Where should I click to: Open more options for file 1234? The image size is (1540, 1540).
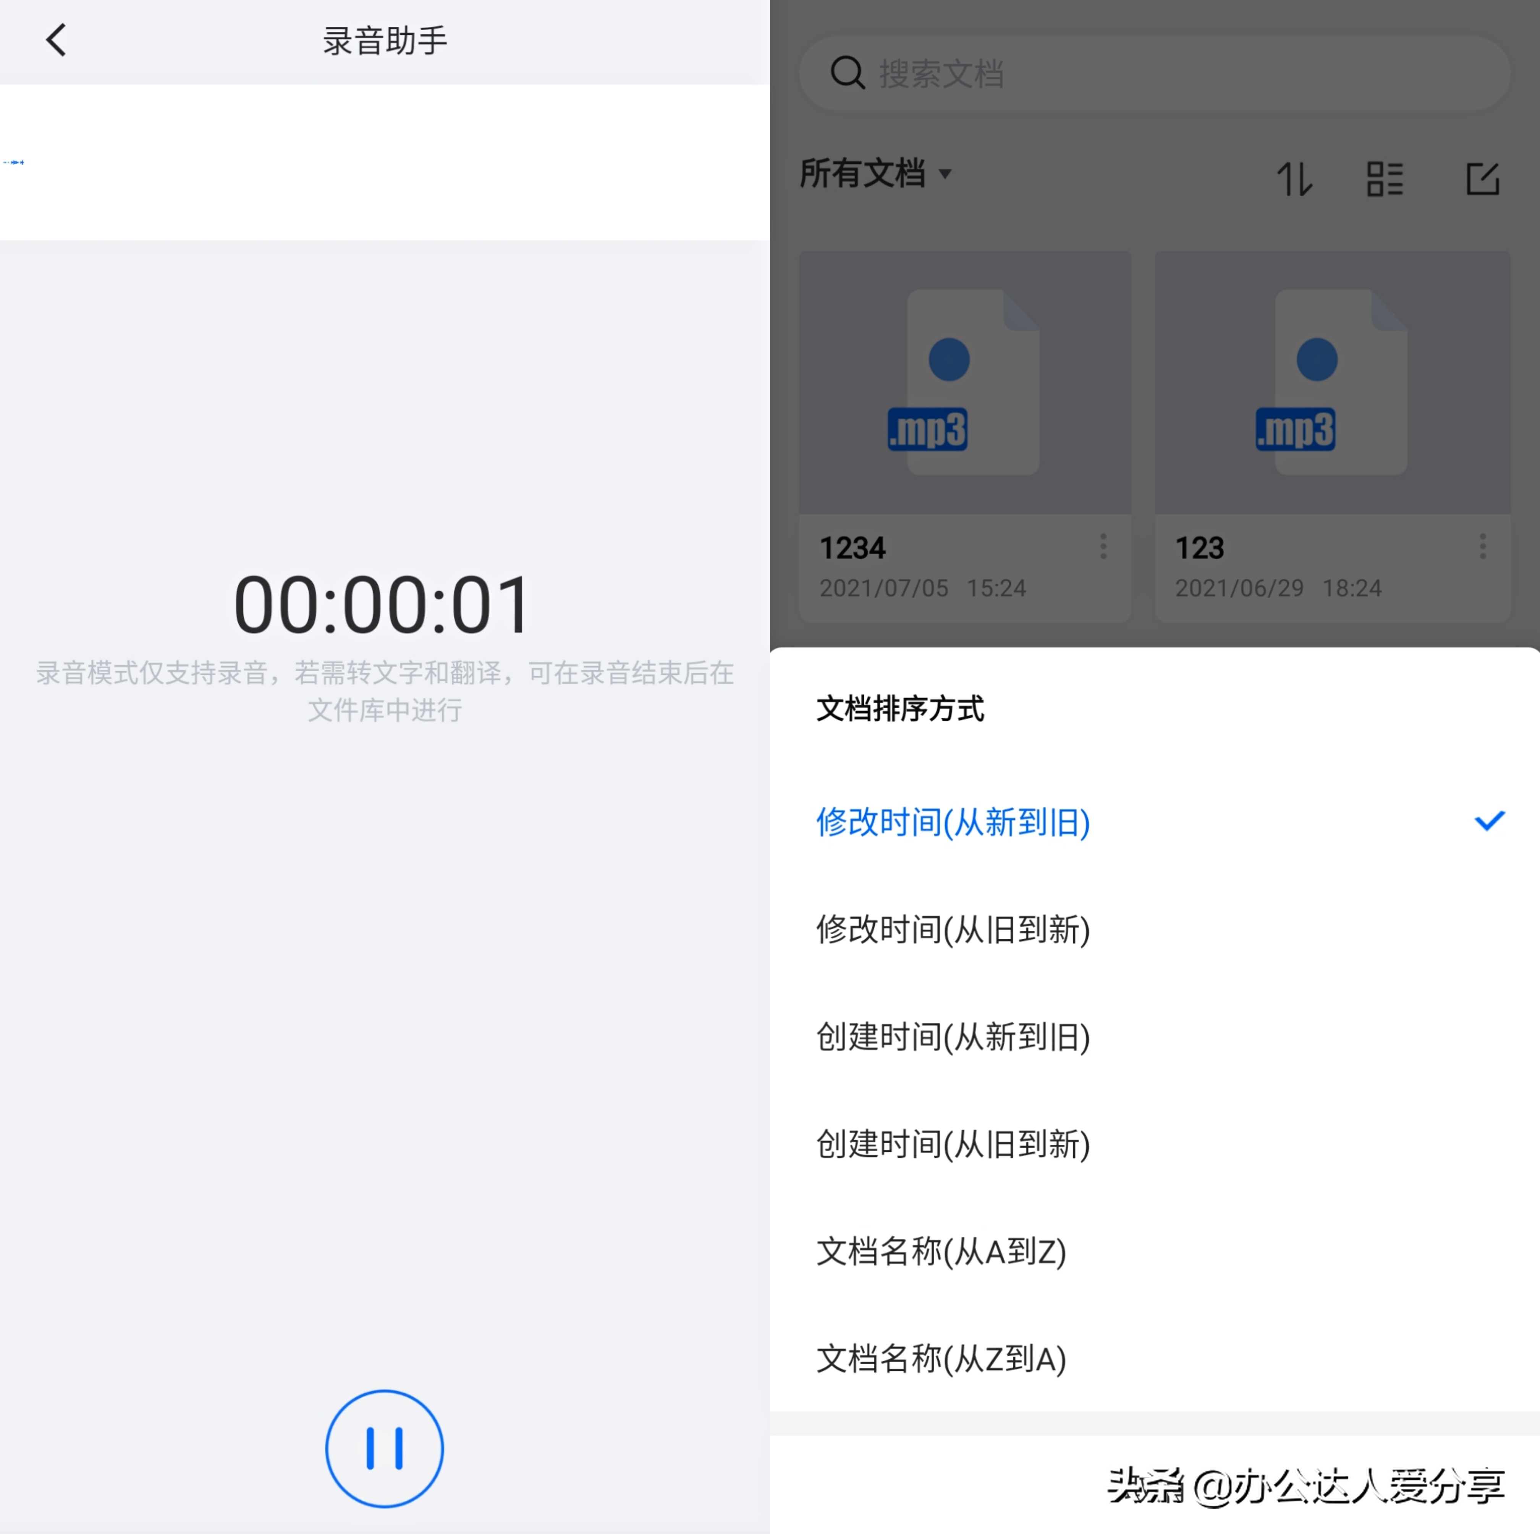point(1103,547)
